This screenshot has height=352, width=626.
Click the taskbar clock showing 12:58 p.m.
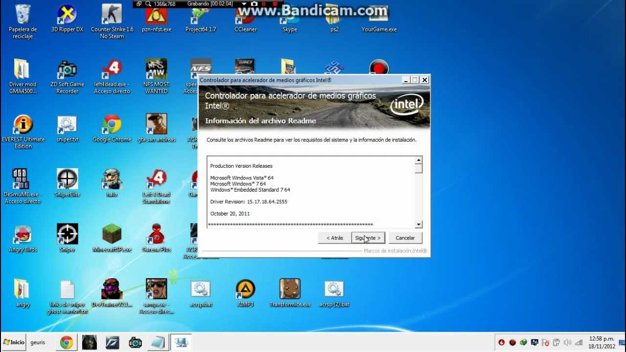[x=602, y=343]
